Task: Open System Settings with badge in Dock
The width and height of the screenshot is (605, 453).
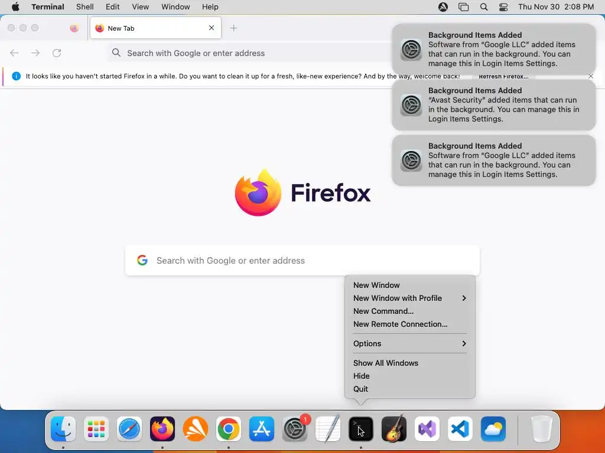Action: tap(295, 429)
